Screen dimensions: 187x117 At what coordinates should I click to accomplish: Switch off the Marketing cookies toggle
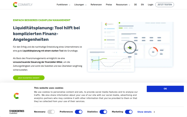click(129, 112)
